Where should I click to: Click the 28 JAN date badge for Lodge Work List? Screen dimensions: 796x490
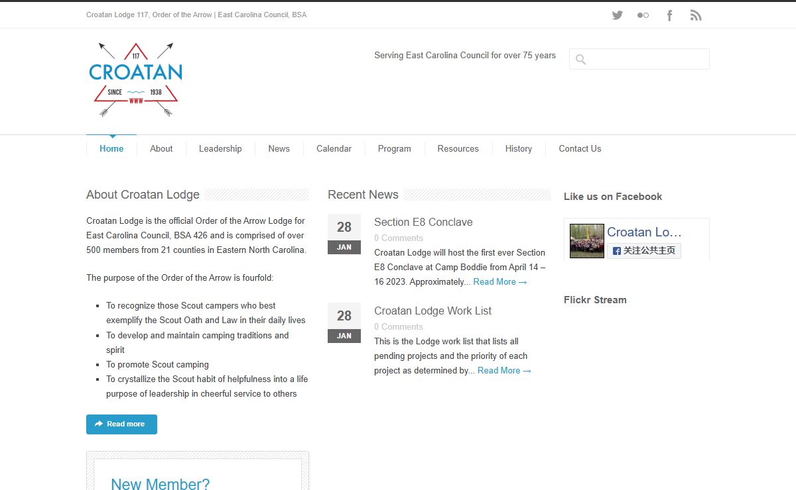(344, 322)
